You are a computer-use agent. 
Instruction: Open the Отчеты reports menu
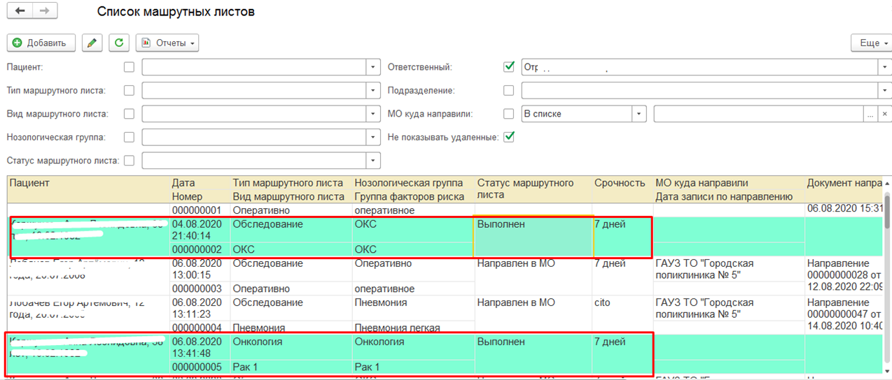click(x=167, y=43)
